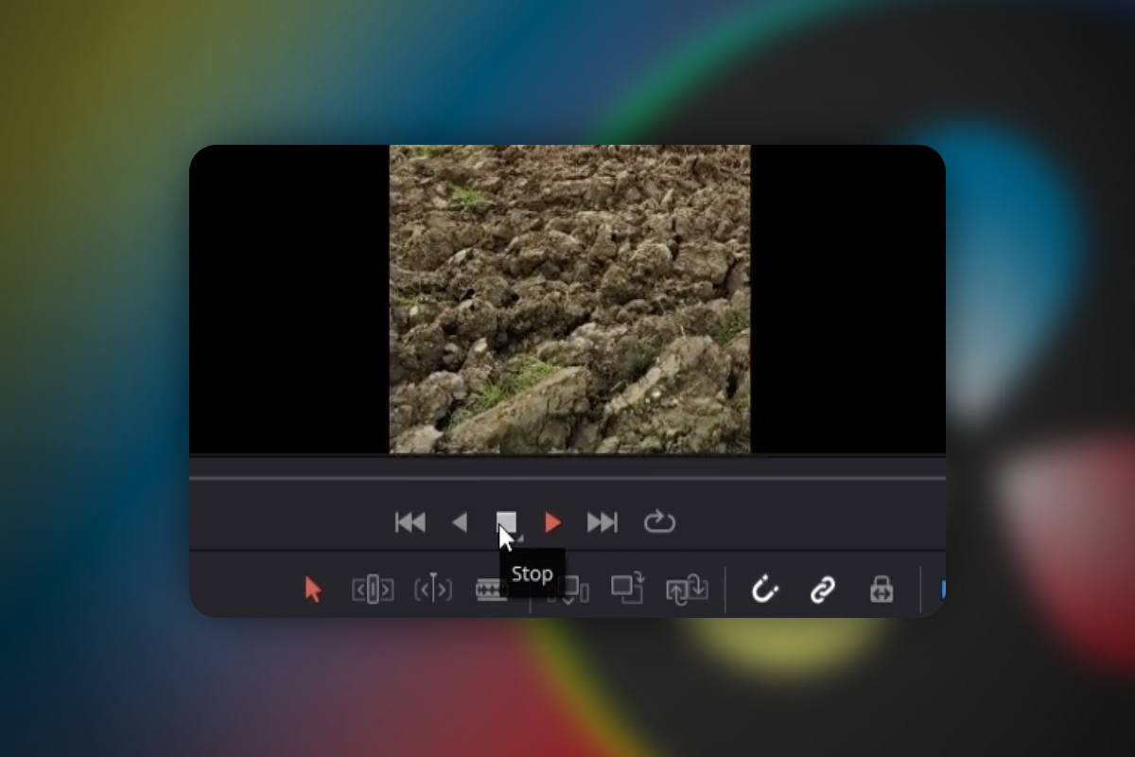Screen dimensions: 1135x757
Task: Click the viewer scrub bar below the video
Action: 567,478
